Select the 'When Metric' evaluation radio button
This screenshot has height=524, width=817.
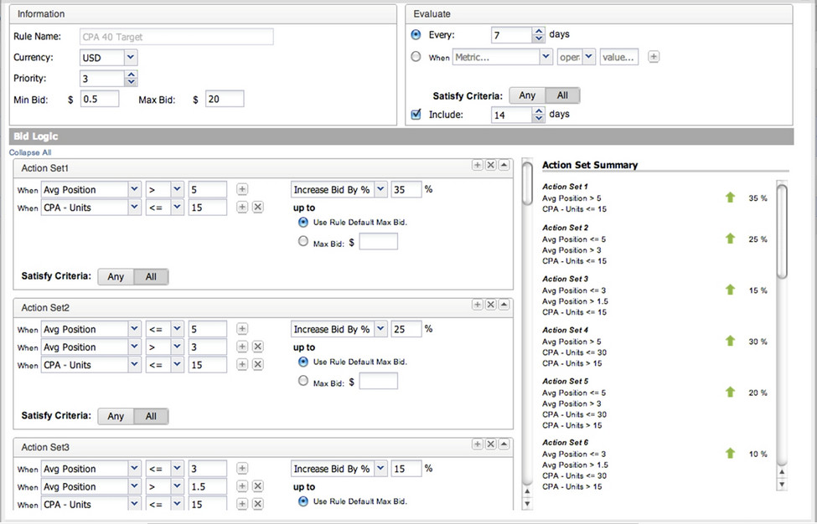pyautogui.click(x=416, y=57)
